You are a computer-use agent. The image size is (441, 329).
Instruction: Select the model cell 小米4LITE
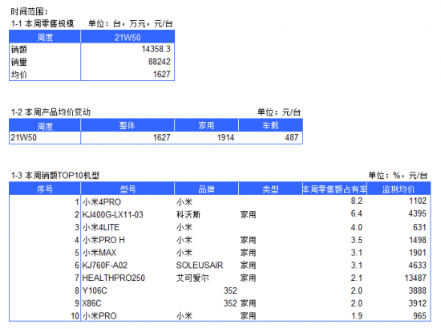pyautogui.click(x=101, y=227)
